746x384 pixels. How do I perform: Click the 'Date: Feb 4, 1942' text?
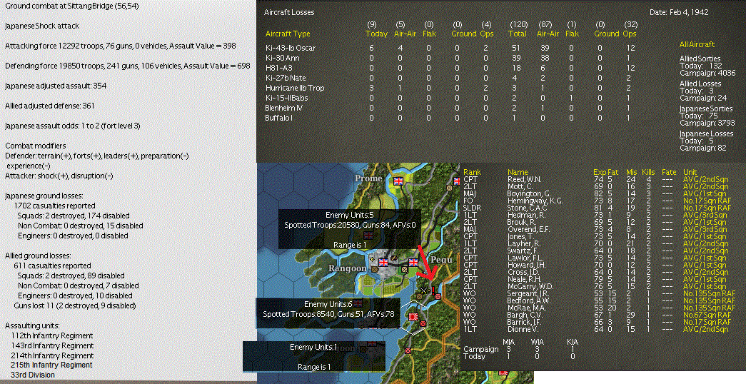(679, 12)
